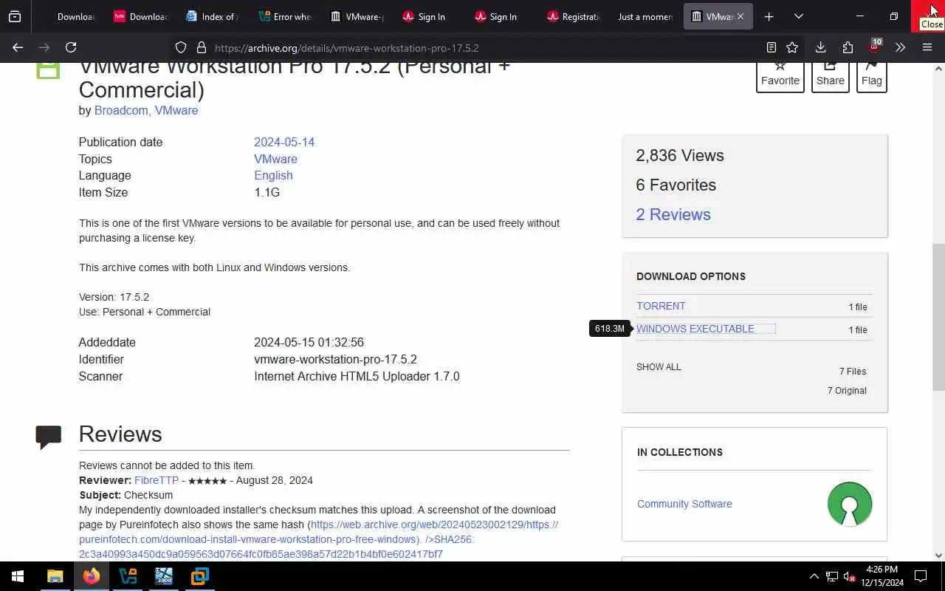Open publication date 2024-05-14 link
The image size is (945, 591).
point(284,142)
